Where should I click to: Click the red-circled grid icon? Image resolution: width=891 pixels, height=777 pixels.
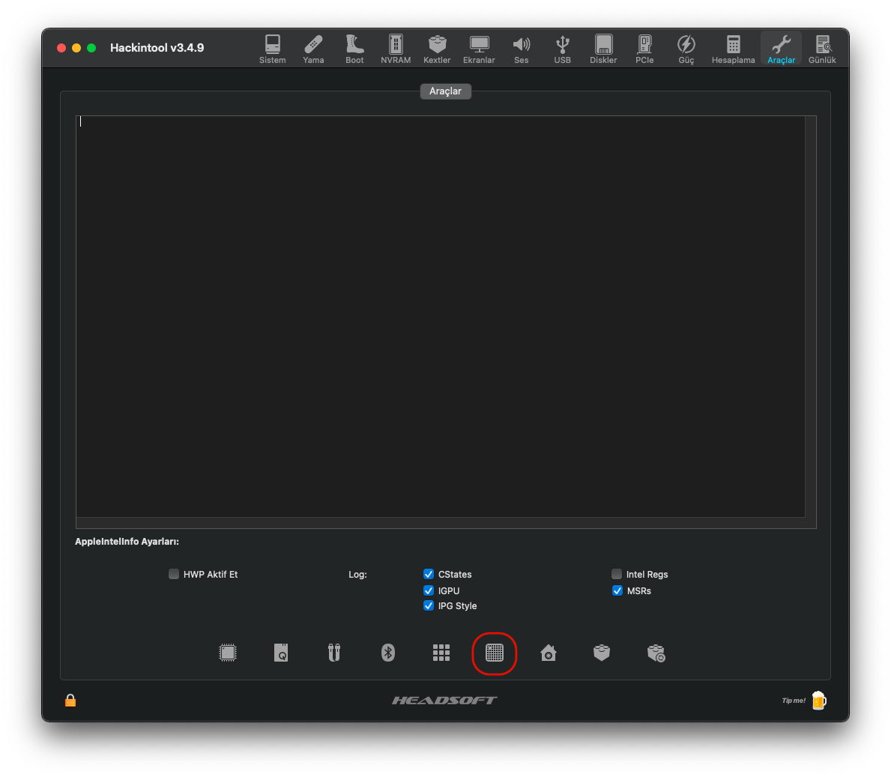click(495, 653)
